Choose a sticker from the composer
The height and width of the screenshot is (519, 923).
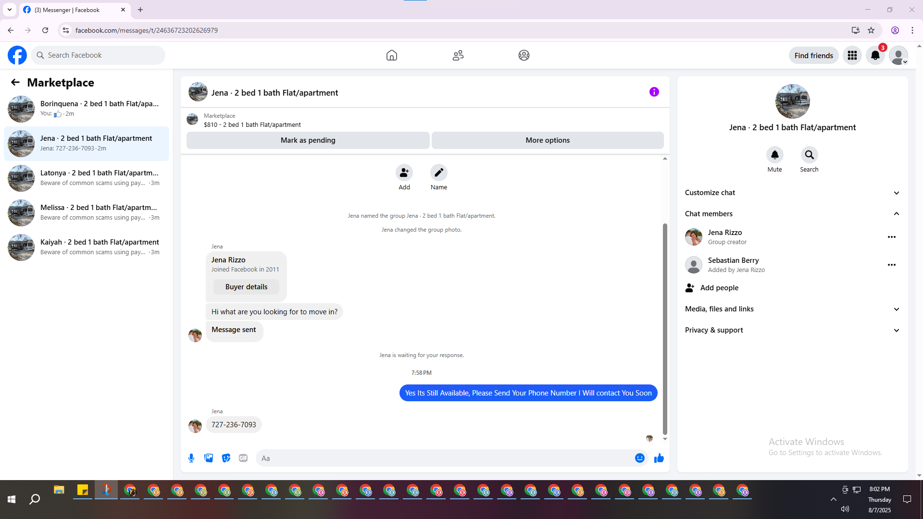point(226,458)
